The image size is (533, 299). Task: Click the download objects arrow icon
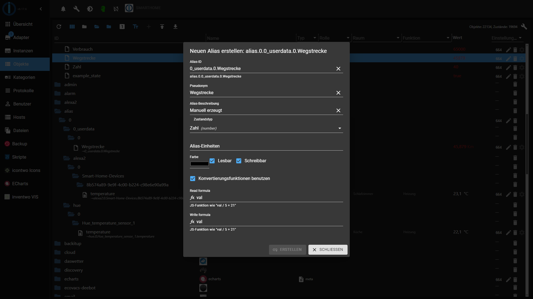click(x=175, y=27)
